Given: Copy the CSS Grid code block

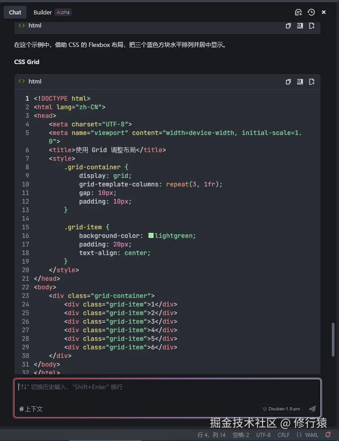Looking at the screenshot, I should [x=288, y=82].
